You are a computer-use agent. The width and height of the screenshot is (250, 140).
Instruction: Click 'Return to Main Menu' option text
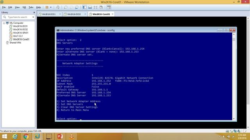pyautogui.click(x=75, y=110)
